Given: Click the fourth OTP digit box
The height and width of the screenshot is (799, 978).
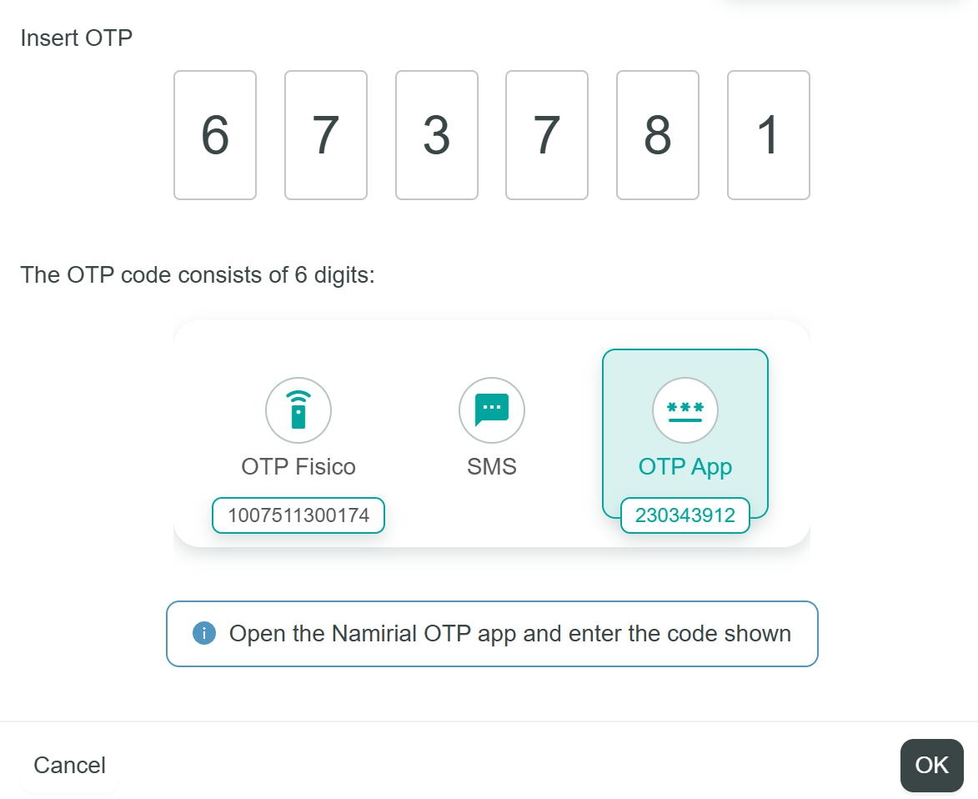Looking at the screenshot, I should coord(547,135).
